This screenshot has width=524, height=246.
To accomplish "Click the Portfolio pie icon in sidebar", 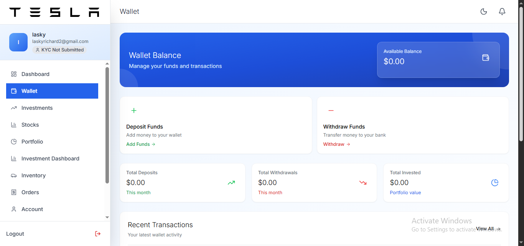I will [x=14, y=142].
